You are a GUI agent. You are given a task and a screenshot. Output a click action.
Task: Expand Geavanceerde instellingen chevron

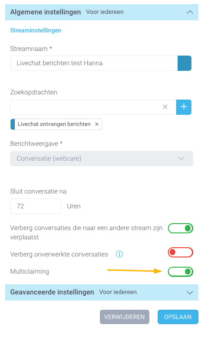pos(190,293)
